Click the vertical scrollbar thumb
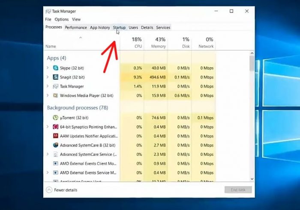Viewport: 300px width, 210px height. click(x=252, y=64)
